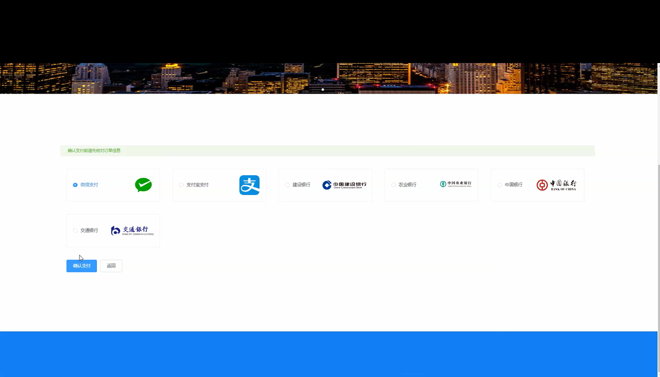Select the 微信支付 radio button
660x377 pixels.
(x=75, y=185)
